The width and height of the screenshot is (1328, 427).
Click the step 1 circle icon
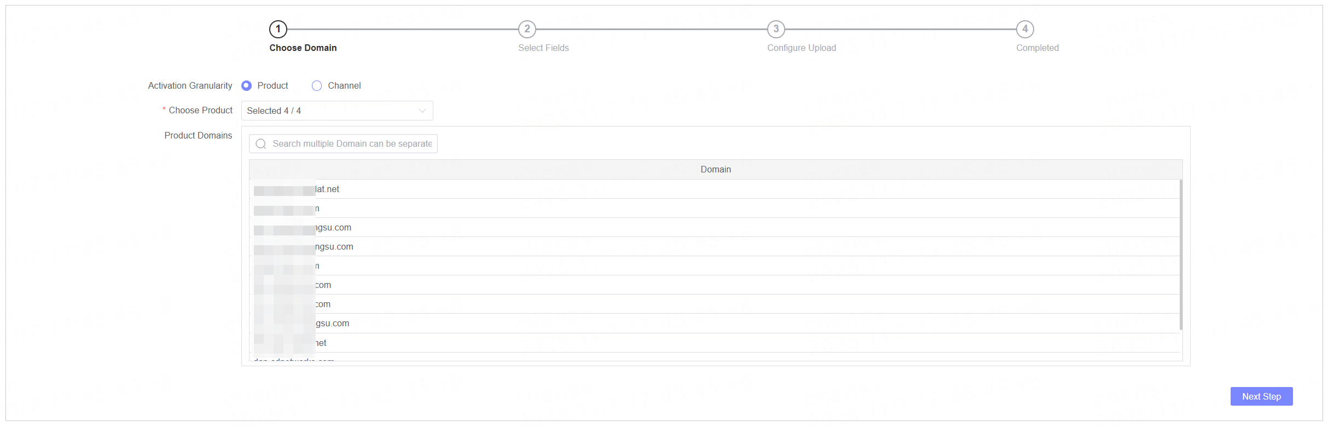coord(278,29)
